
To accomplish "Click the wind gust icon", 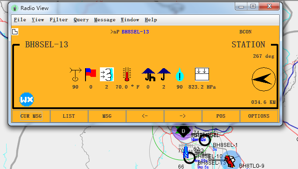I will (107, 74).
